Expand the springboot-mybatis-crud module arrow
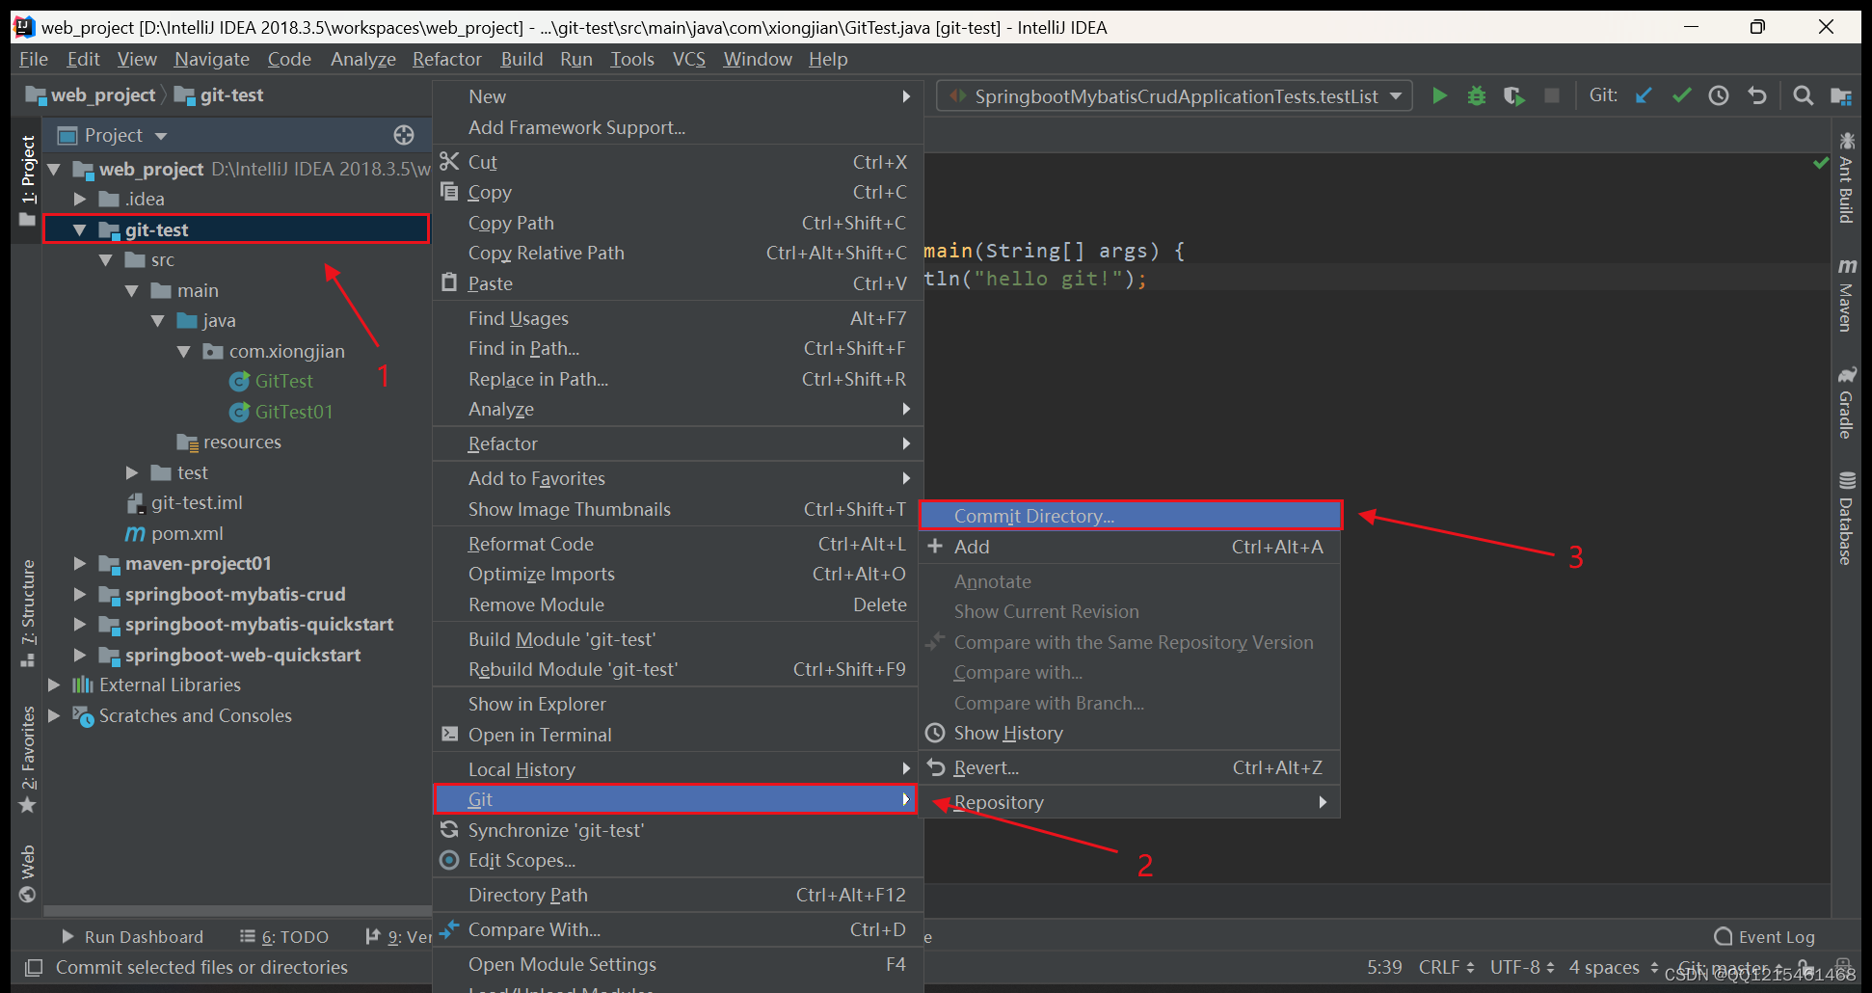Image resolution: width=1872 pixels, height=993 pixels. [x=80, y=595]
